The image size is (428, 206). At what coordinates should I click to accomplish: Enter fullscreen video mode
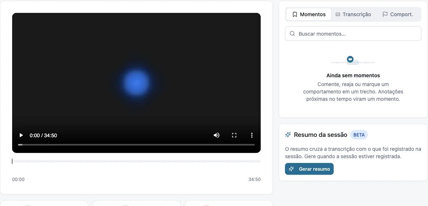(x=234, y=135)
